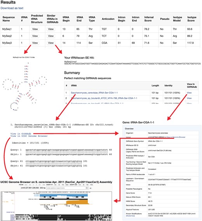
Task: Move genome browser left with <<
Action: click(x=30, y=185)
